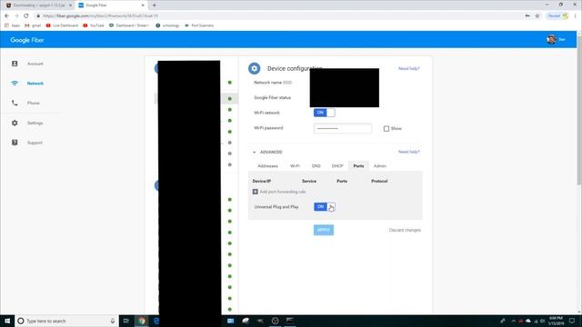Open Task View in the taskbar
The width and height of the screenshot is (582, 327).
pyautogui.click(x=125, y=321)
